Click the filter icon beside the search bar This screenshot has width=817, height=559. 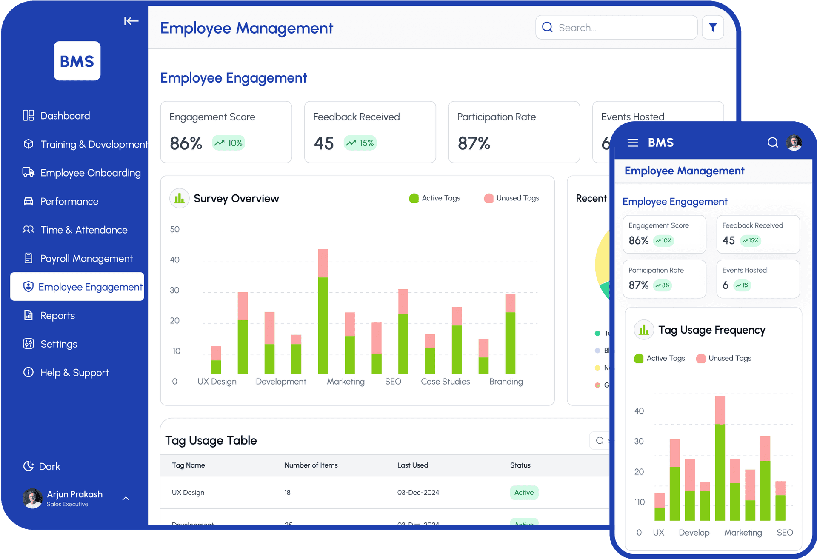[713, 27]
